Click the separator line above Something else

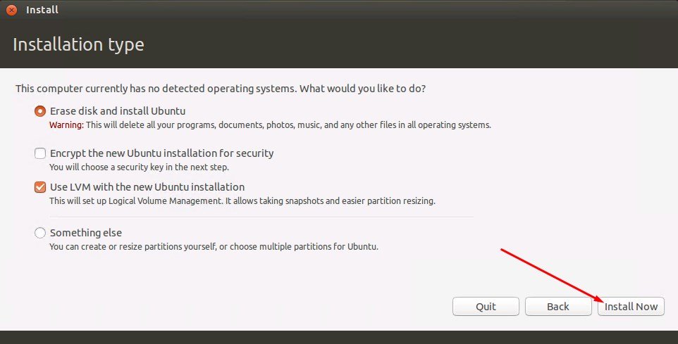point(254,217)
